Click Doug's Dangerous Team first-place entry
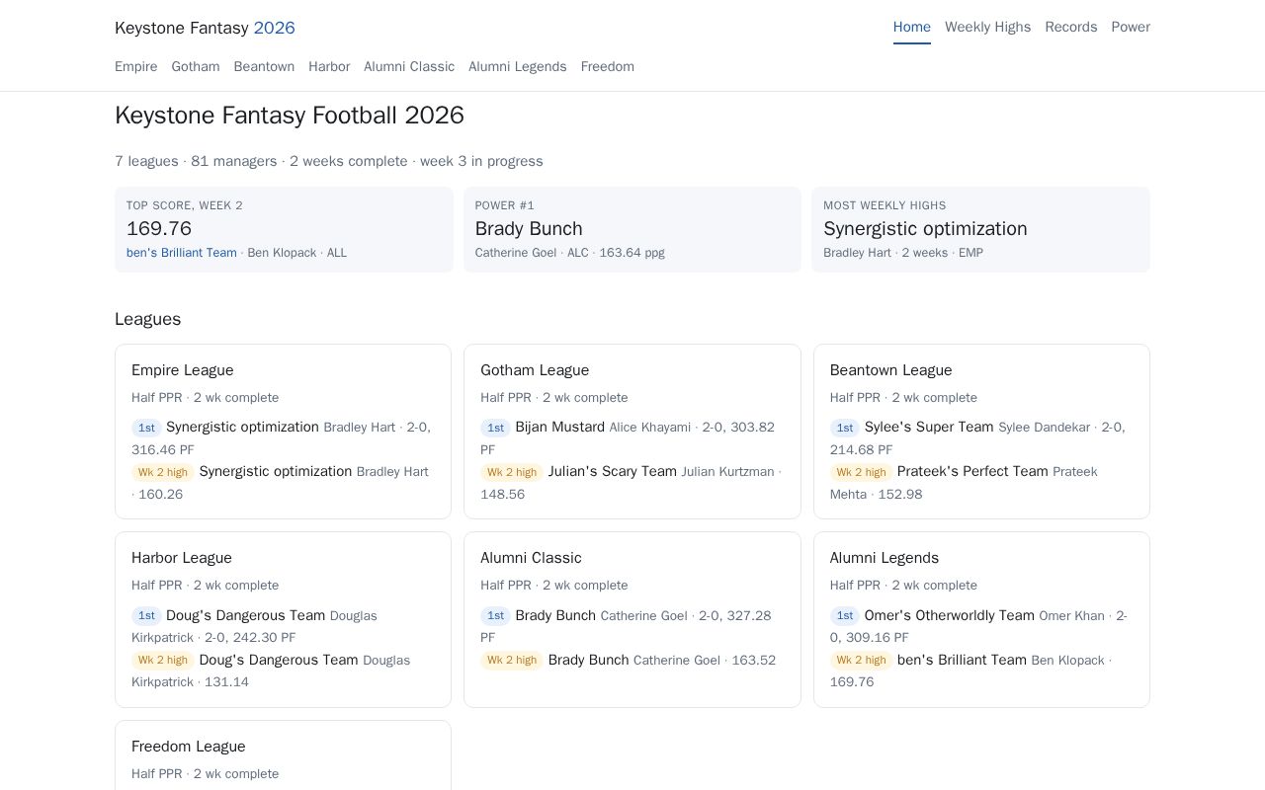 pyautogui.click(x=245, y=615)
